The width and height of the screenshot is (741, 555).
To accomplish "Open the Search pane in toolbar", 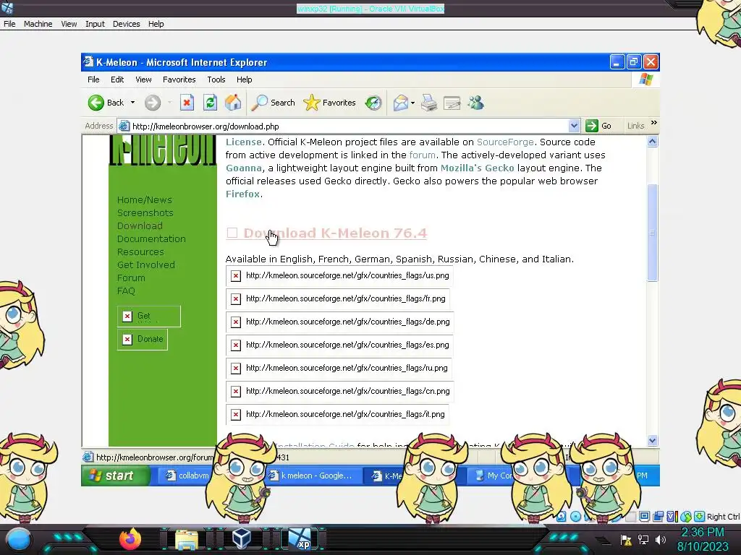I will [273, 103].
